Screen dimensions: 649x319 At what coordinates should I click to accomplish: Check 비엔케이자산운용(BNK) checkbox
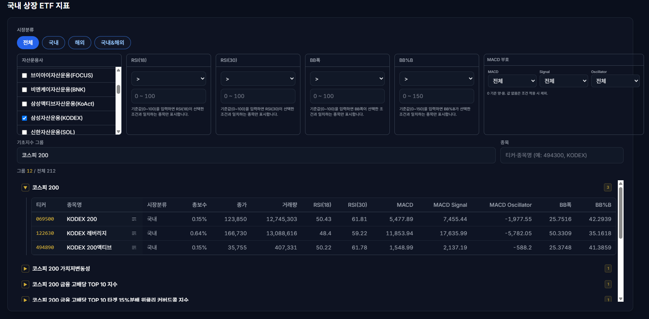pyautogui.click(x=25, y=90)
